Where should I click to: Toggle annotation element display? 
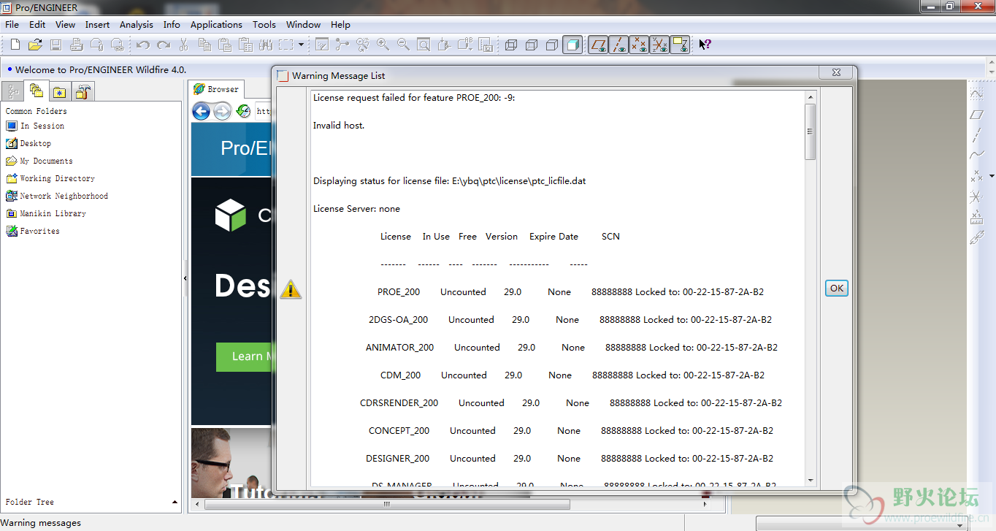(681, 45)
